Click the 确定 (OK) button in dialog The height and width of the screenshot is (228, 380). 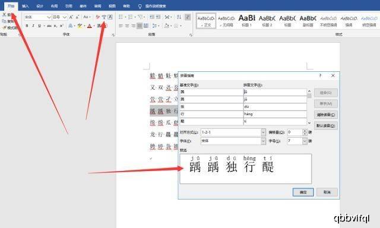coord(303,192)
